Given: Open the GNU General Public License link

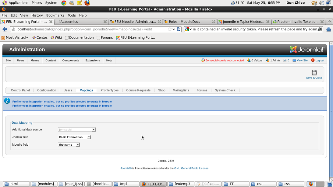Looking at the screenshot, I should pyautogui.click(x=191, y=168).
